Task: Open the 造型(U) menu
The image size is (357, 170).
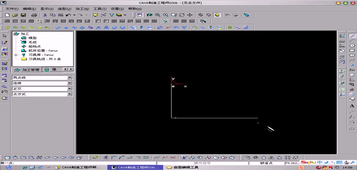Action: coord(65,8)
